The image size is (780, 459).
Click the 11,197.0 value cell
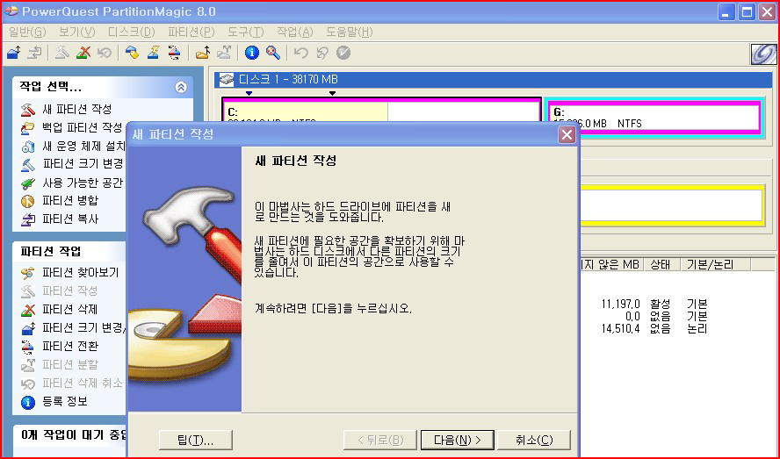click(x=620, y=304)
